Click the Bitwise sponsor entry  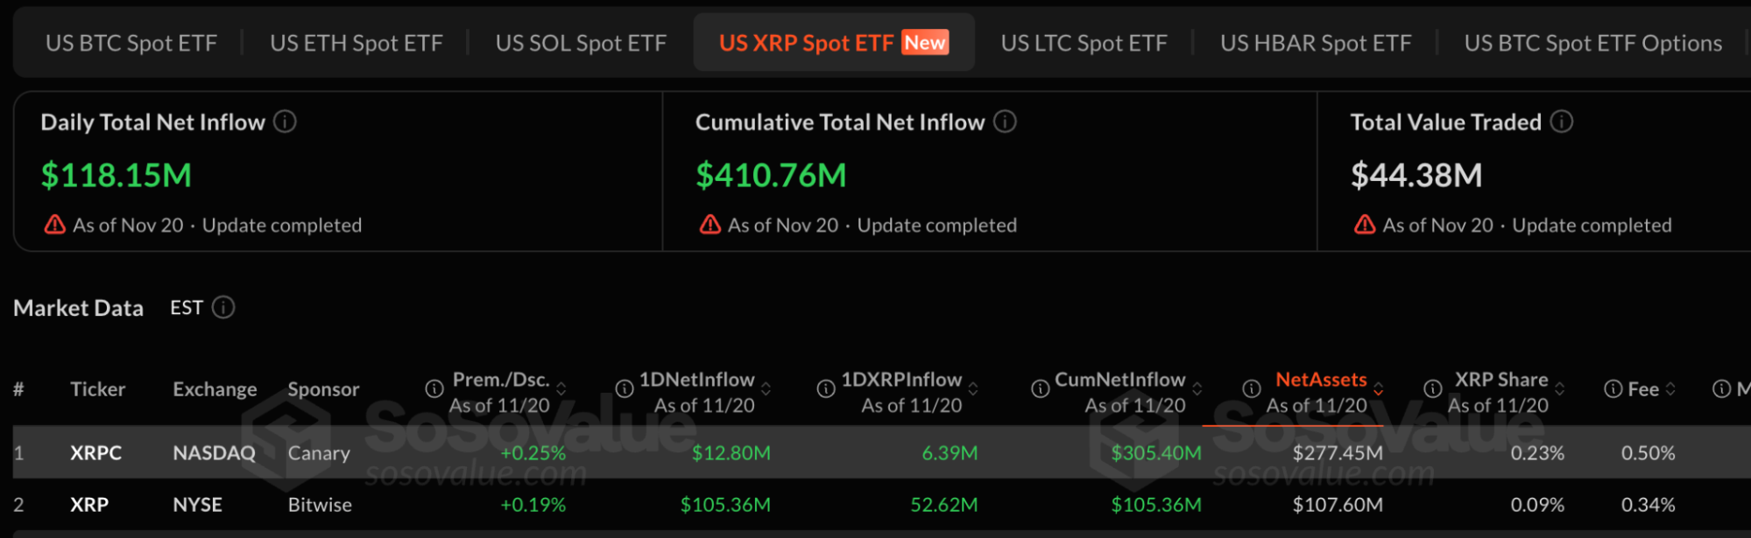click(320, 505)
